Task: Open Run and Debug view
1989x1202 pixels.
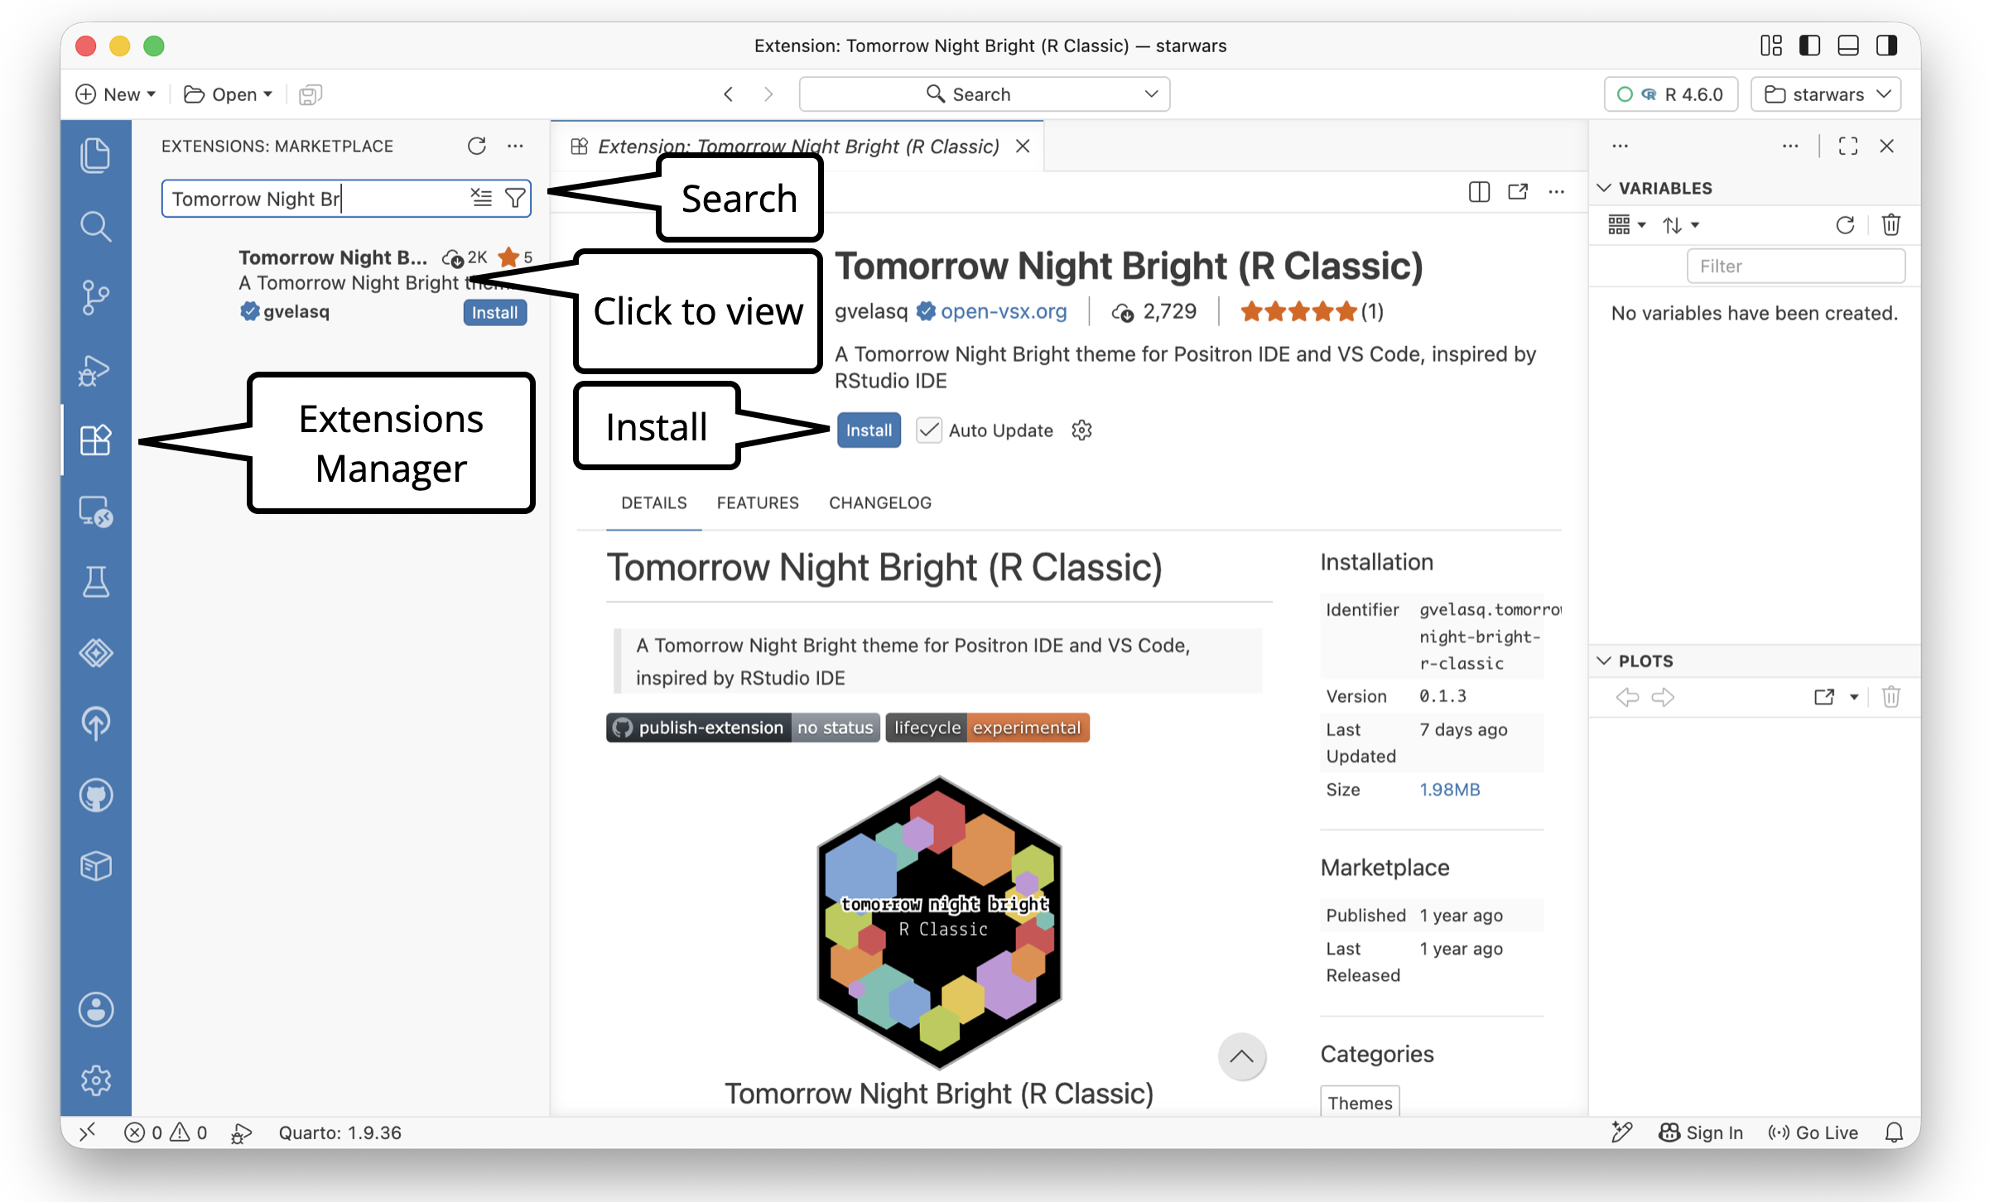Action: 96,369
